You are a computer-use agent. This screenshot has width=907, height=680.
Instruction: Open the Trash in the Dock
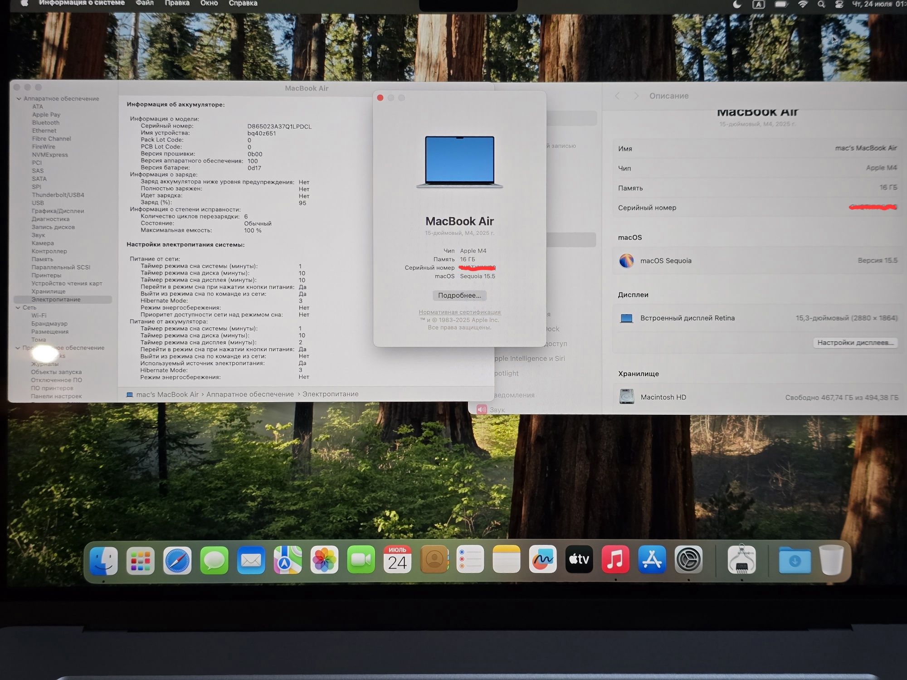click(x=832, y=560)
